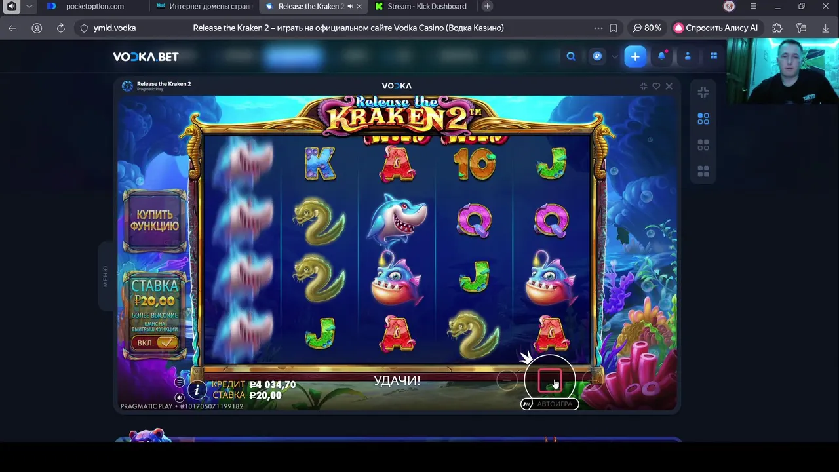The height and width of the screenshot is (472, 839).
Task: Click the game icon beside Release the Kraken 2
Action: pyautogui.click(x=127, y=86)
